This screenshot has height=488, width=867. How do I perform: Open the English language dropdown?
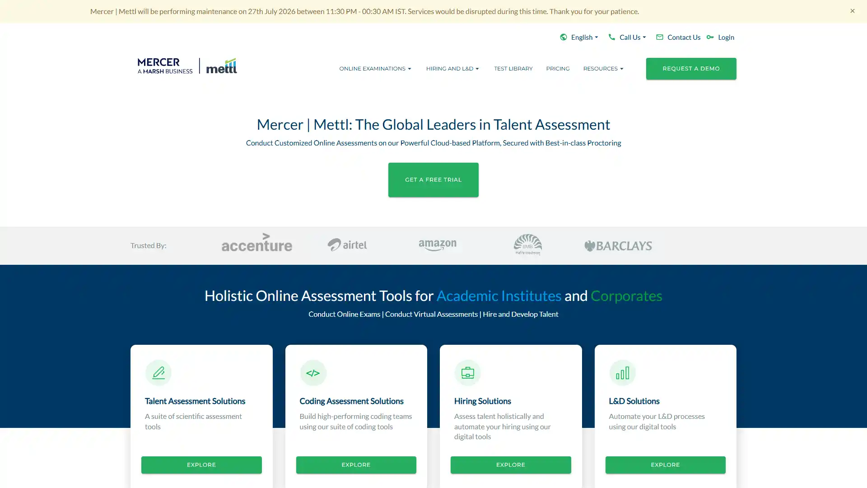(x=584, y=38)
